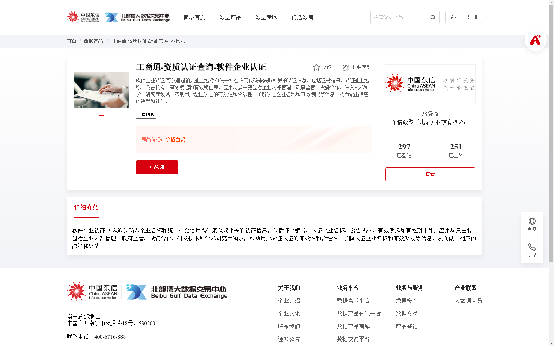Open 数据专区 in the top navigation
Viewport: 554px width, 346px height.
267,17
